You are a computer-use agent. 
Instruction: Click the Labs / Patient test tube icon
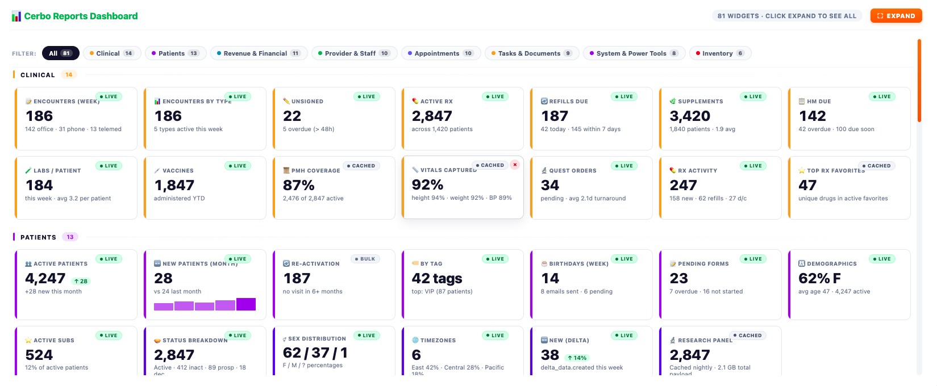28,171
